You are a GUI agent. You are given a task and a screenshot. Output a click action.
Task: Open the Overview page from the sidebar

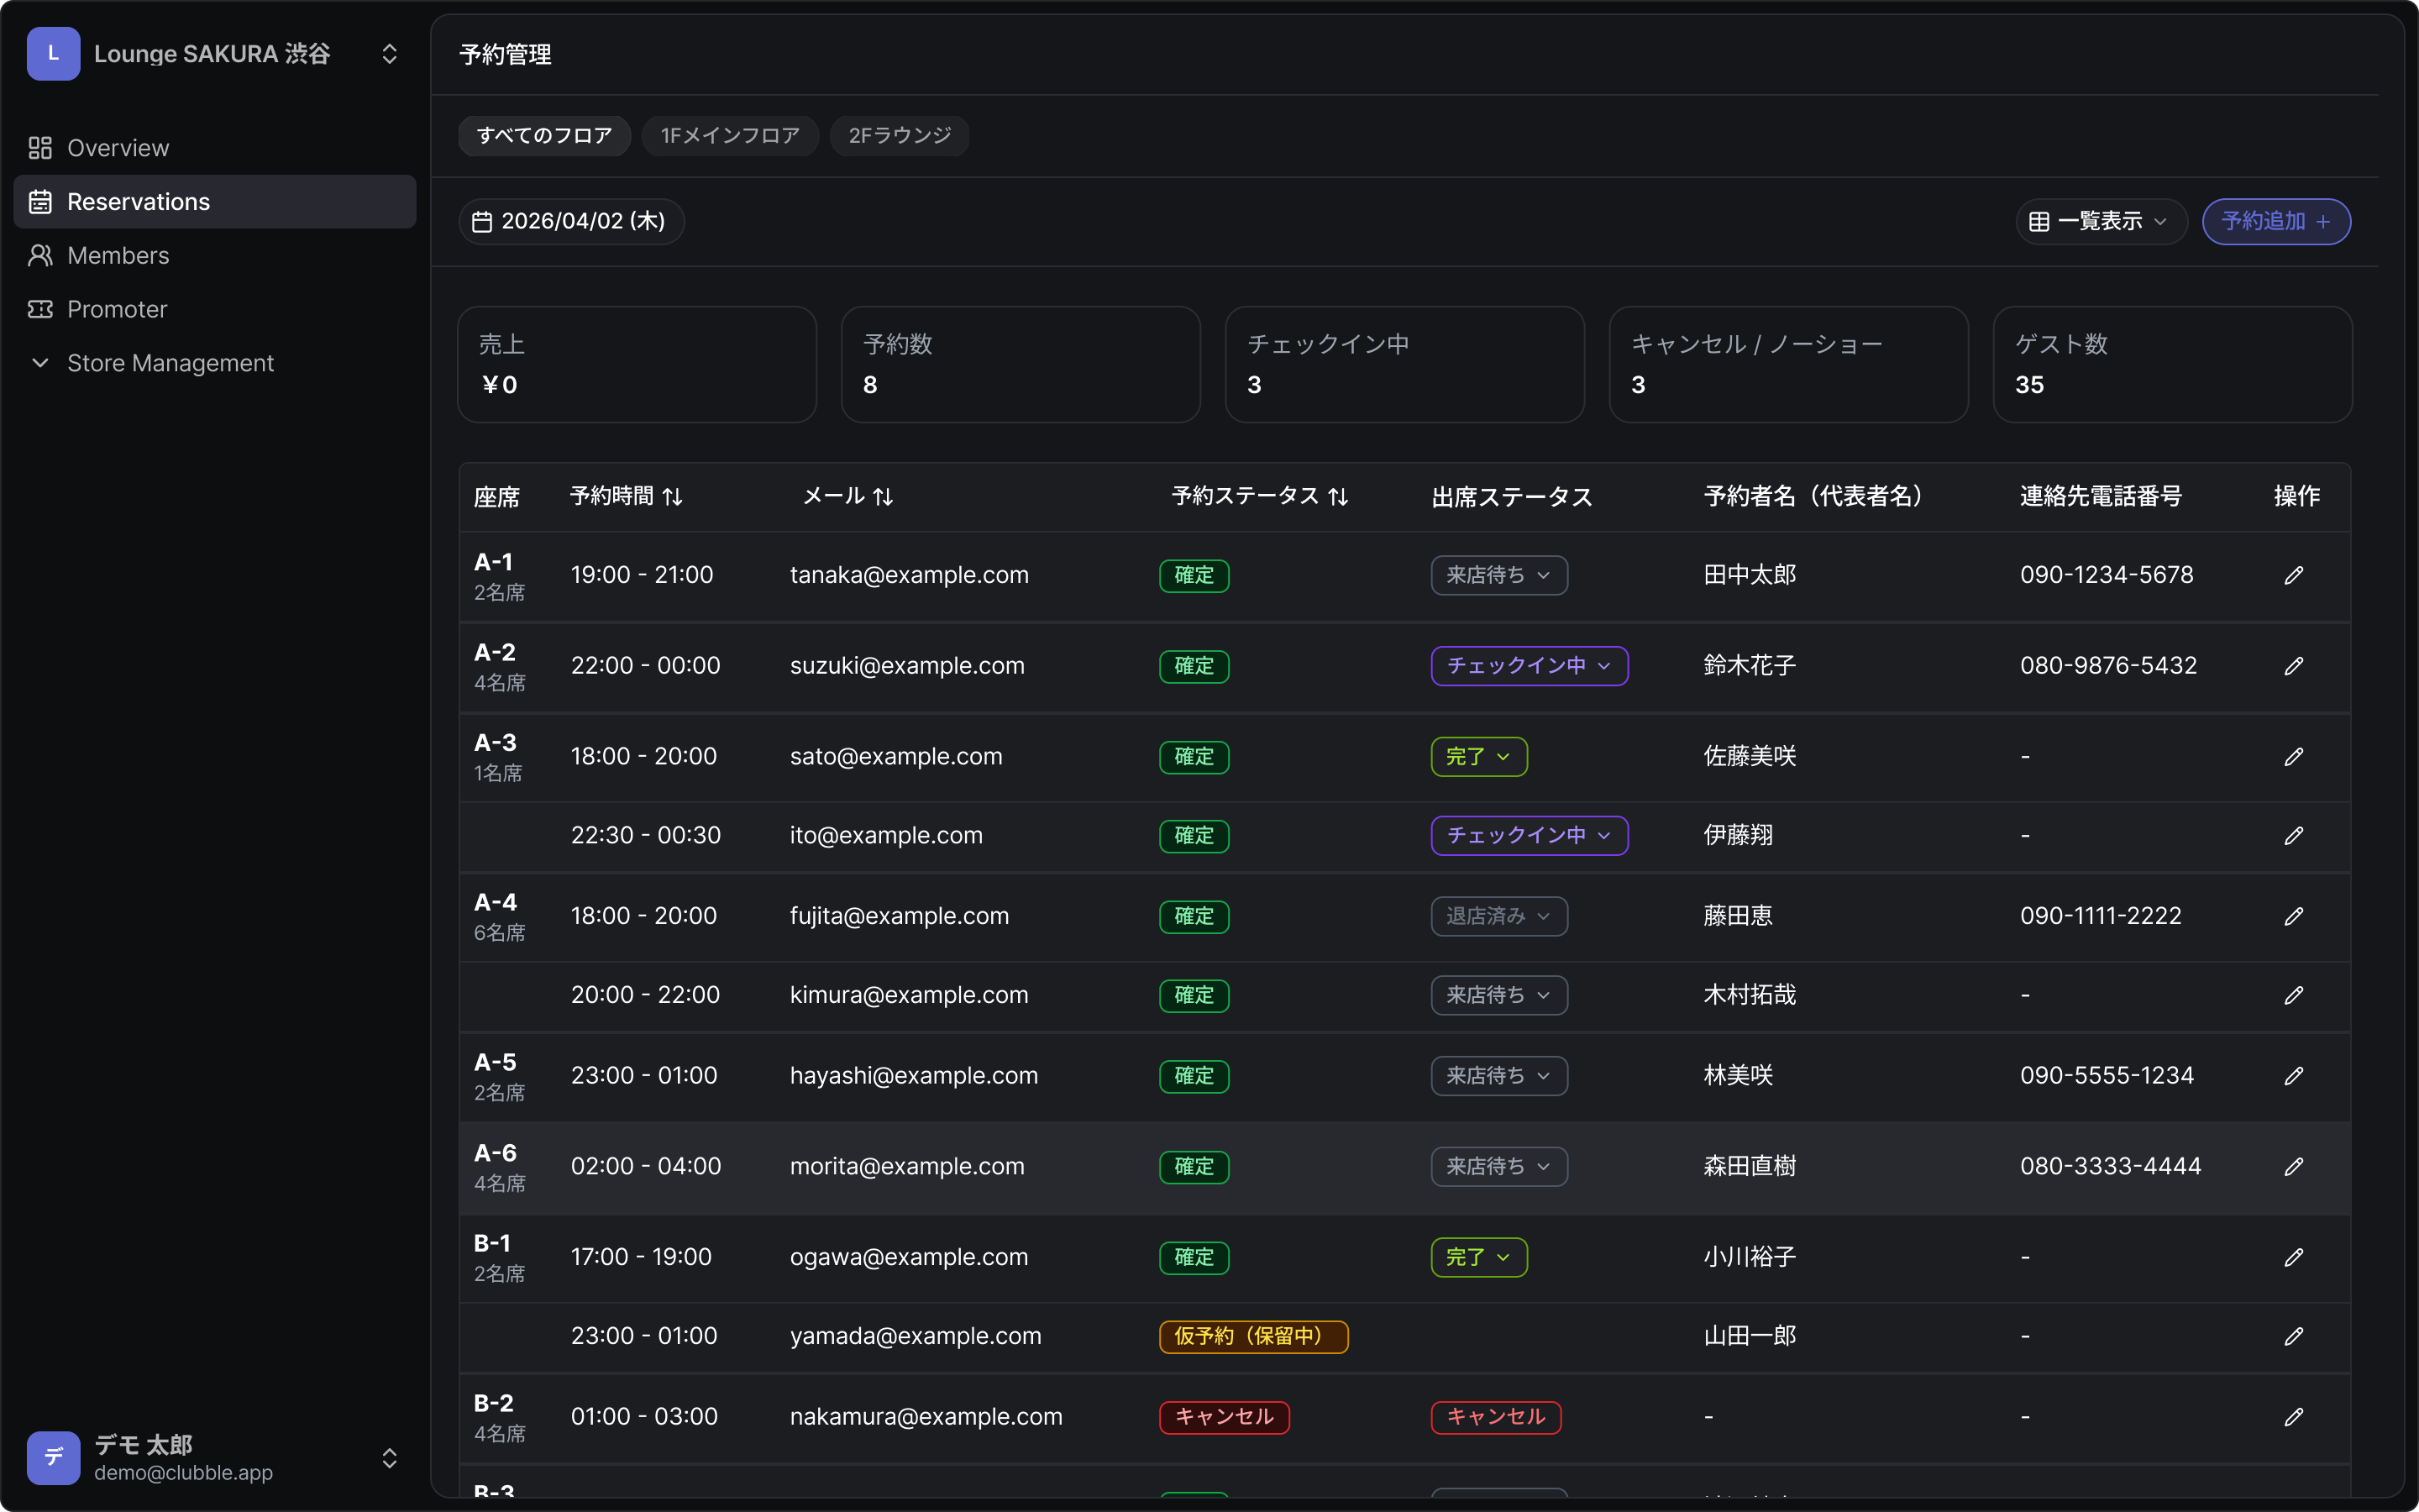pyautogui.click(x=118, y=148)
